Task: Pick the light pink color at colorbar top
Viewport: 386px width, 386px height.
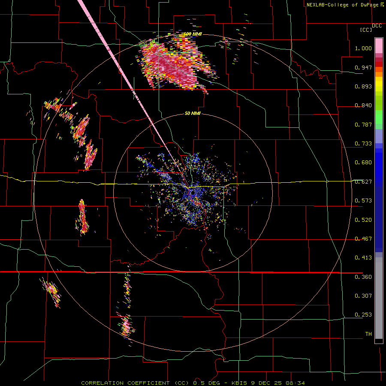Action: tap(379, 45)
